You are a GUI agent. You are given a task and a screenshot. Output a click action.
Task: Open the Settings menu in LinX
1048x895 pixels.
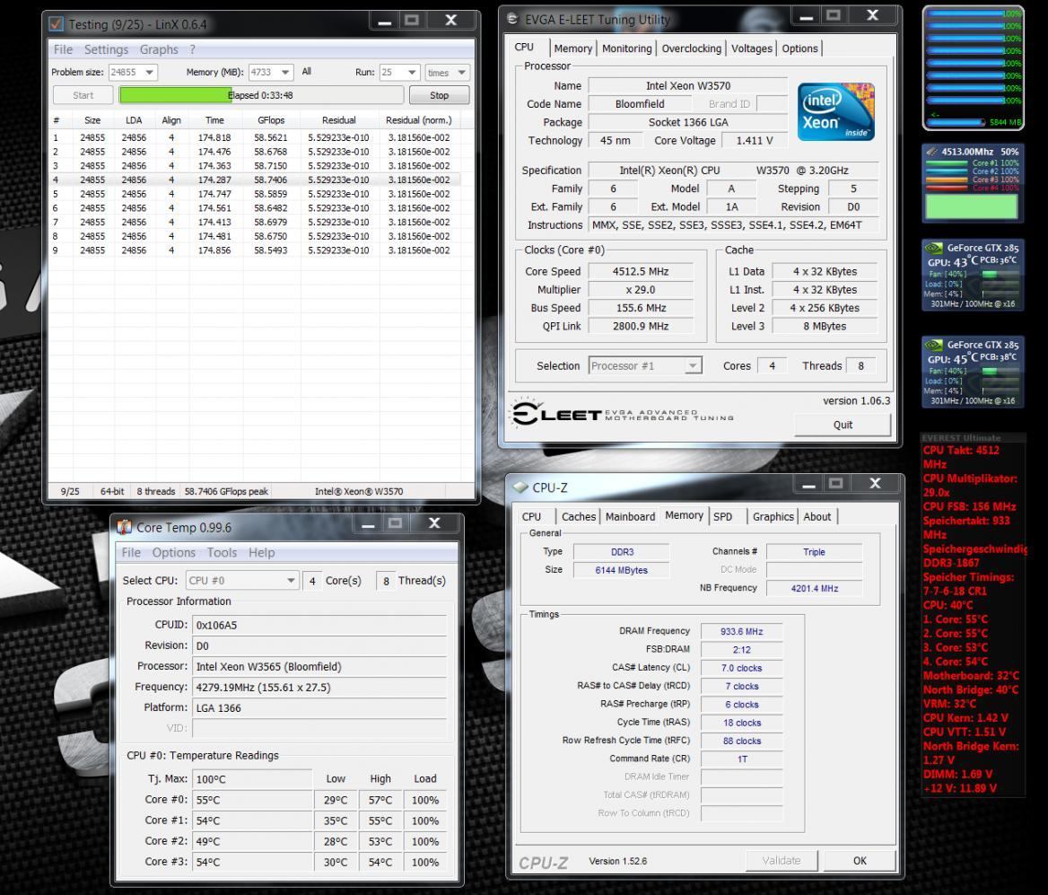(x=106, y=49)
